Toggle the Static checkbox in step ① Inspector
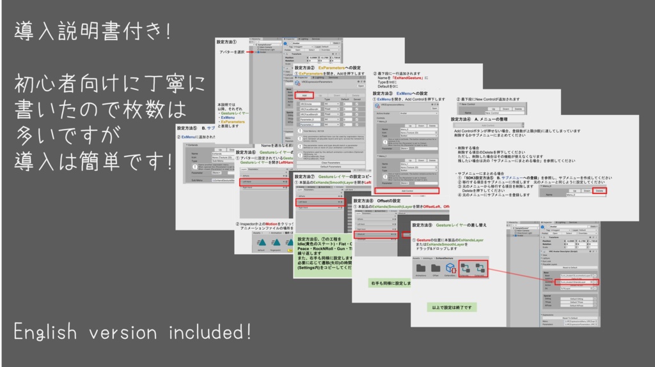This screenshot has height=367, width=655. pyautogui.click(x=332, y=43)
